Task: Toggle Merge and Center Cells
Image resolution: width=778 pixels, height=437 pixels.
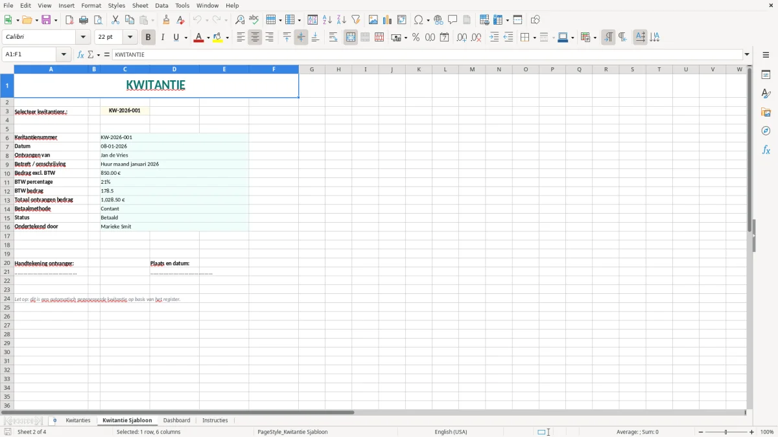Action: pyautogui.click(x=351, y=38)
